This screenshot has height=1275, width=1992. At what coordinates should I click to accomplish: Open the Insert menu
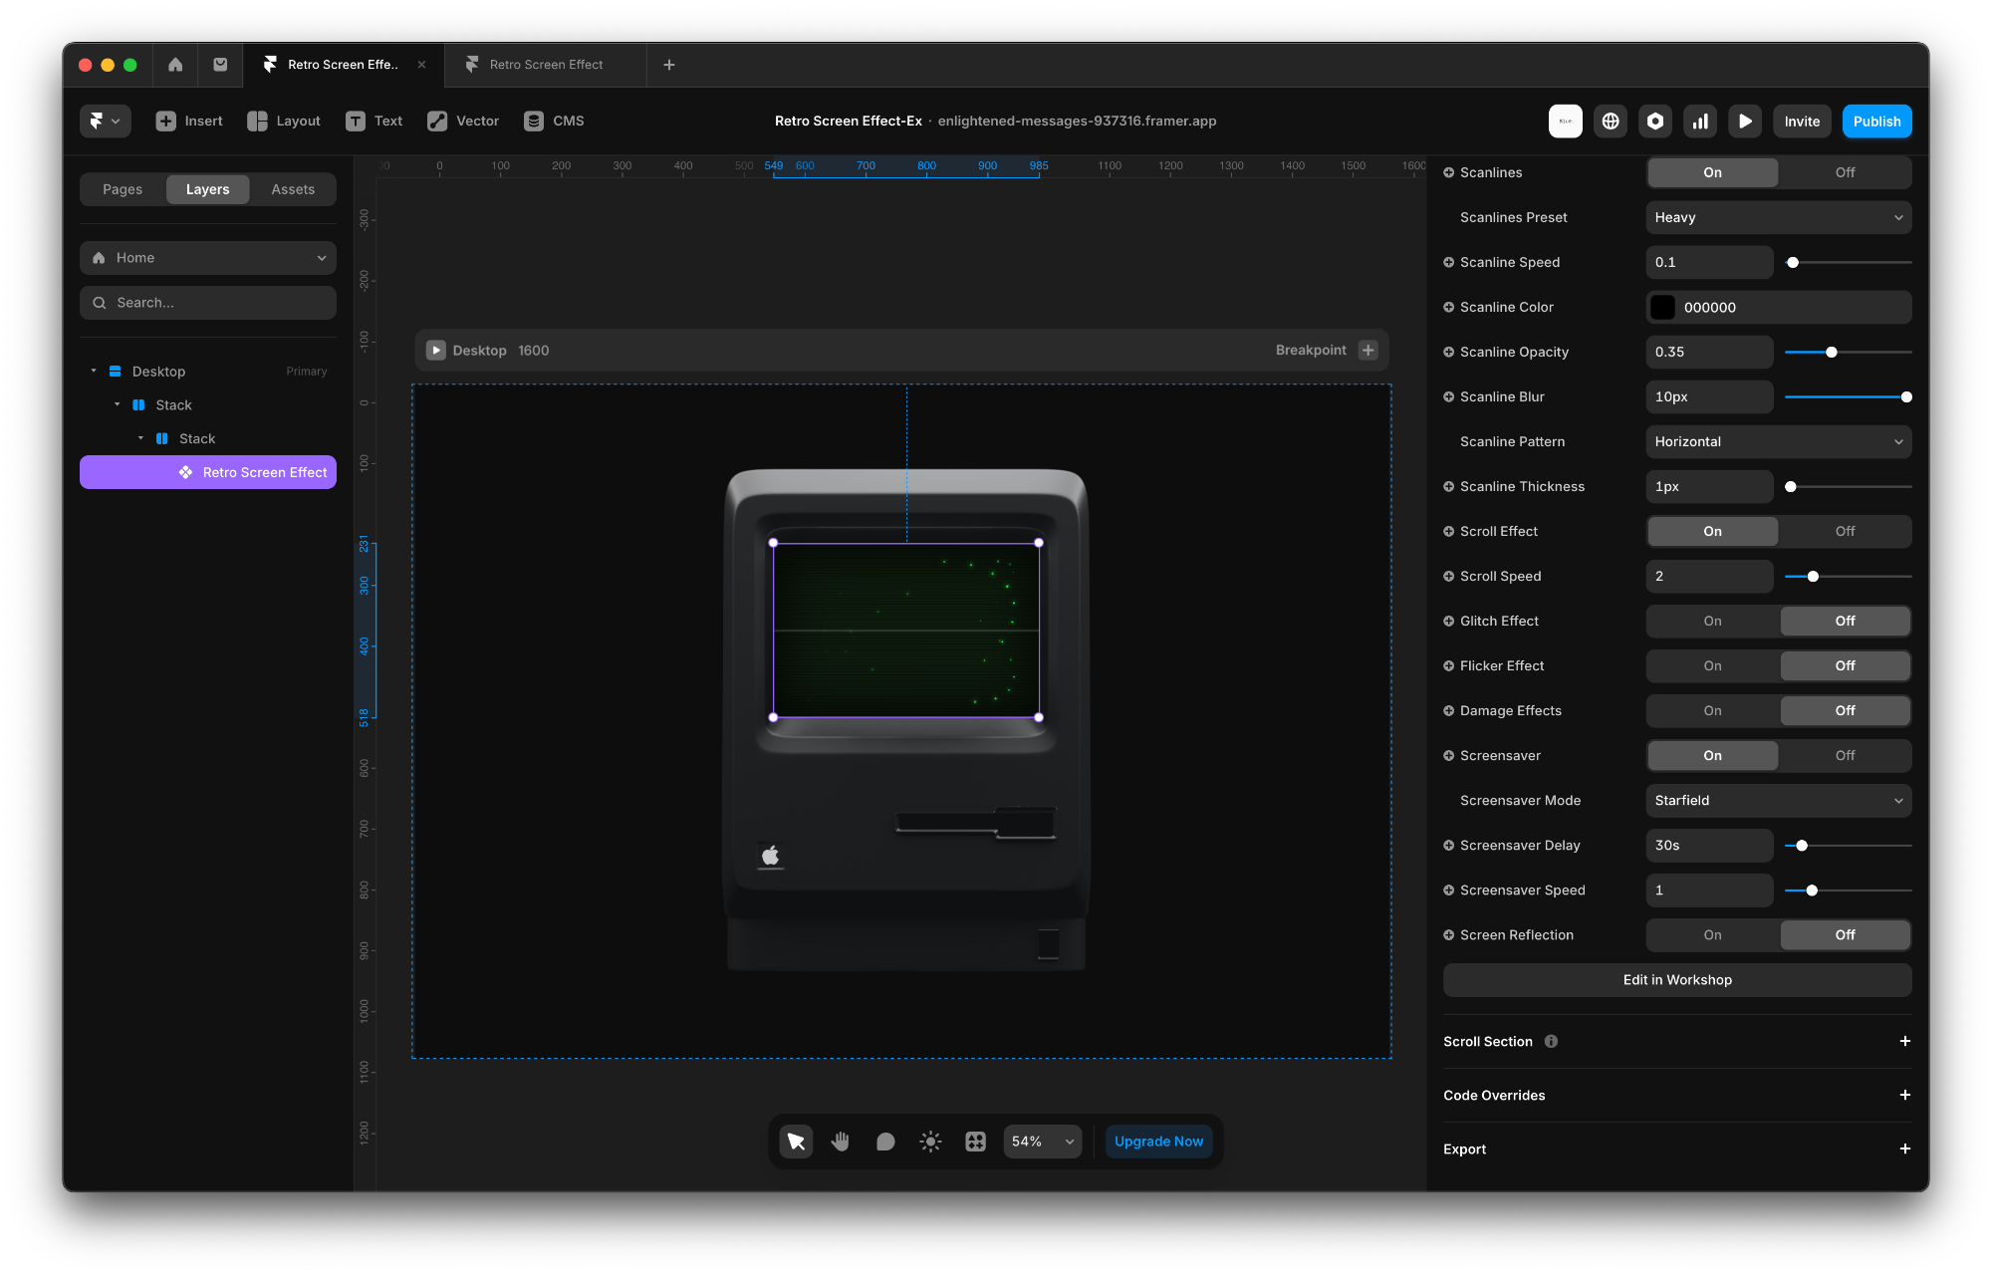tap(189, 121)
